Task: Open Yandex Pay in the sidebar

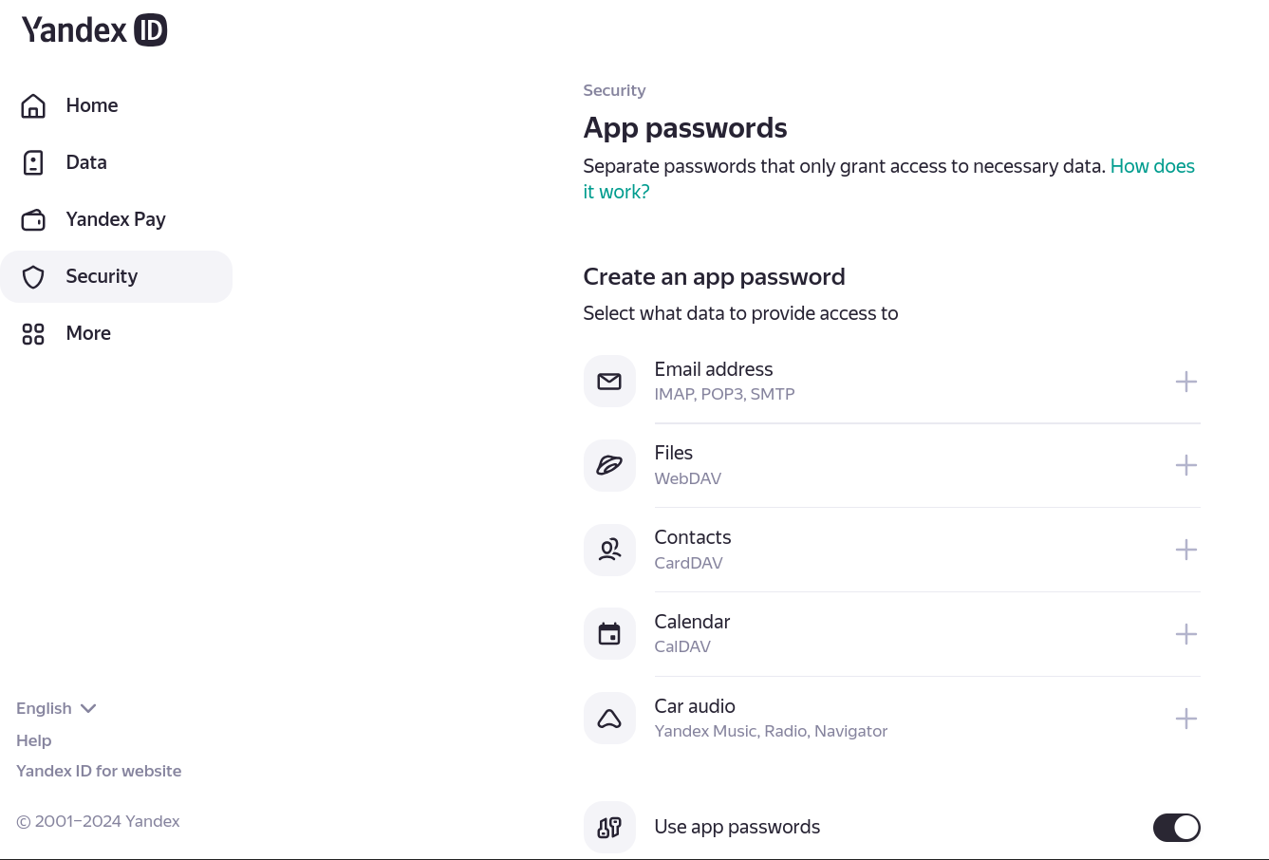Action: 115,219
